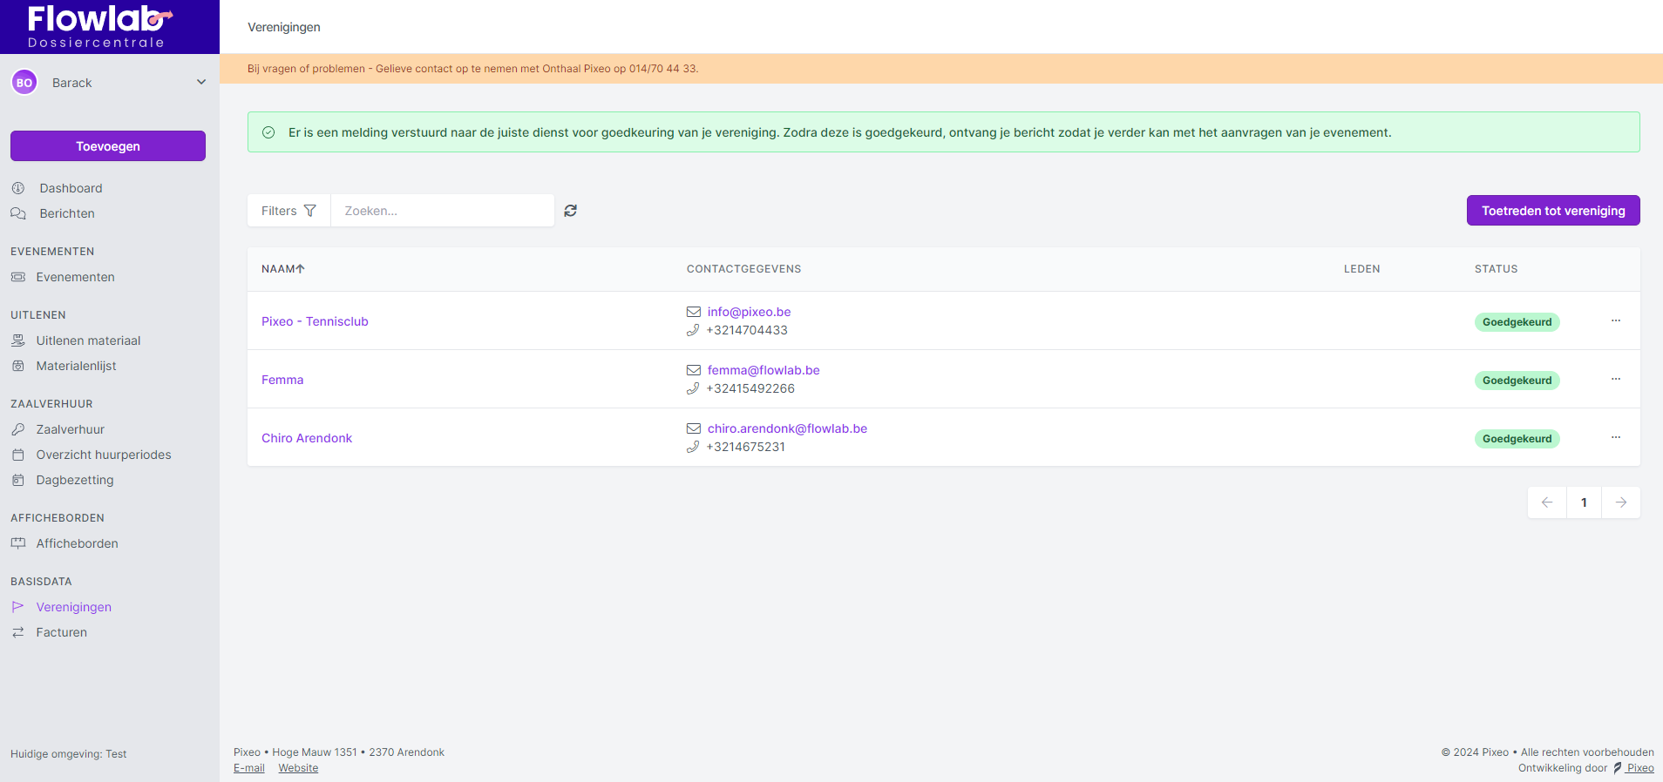Go to previous page arrow
The width and height of the screenshot is (1663, 782).
pos(1547,502)
